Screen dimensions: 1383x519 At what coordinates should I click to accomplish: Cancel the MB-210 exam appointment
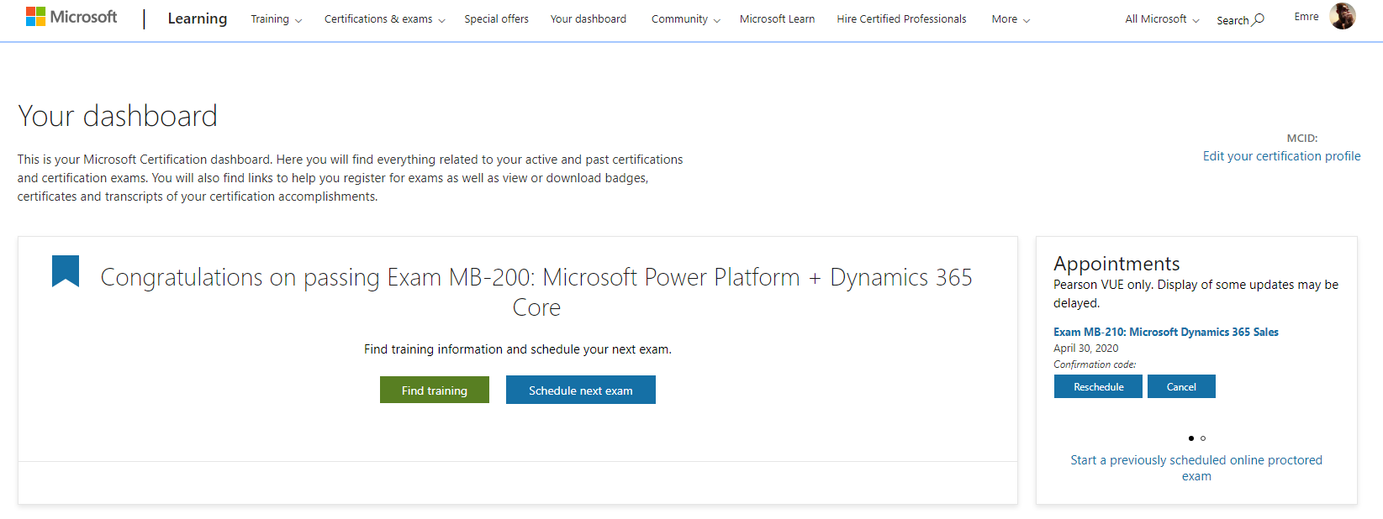[1180, 387]
